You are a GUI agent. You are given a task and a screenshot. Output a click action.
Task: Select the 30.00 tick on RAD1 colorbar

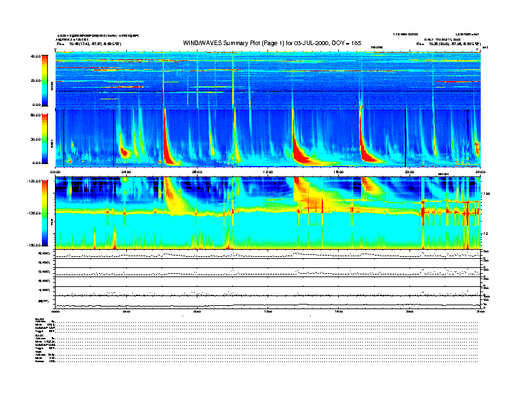tap(36, 139)
